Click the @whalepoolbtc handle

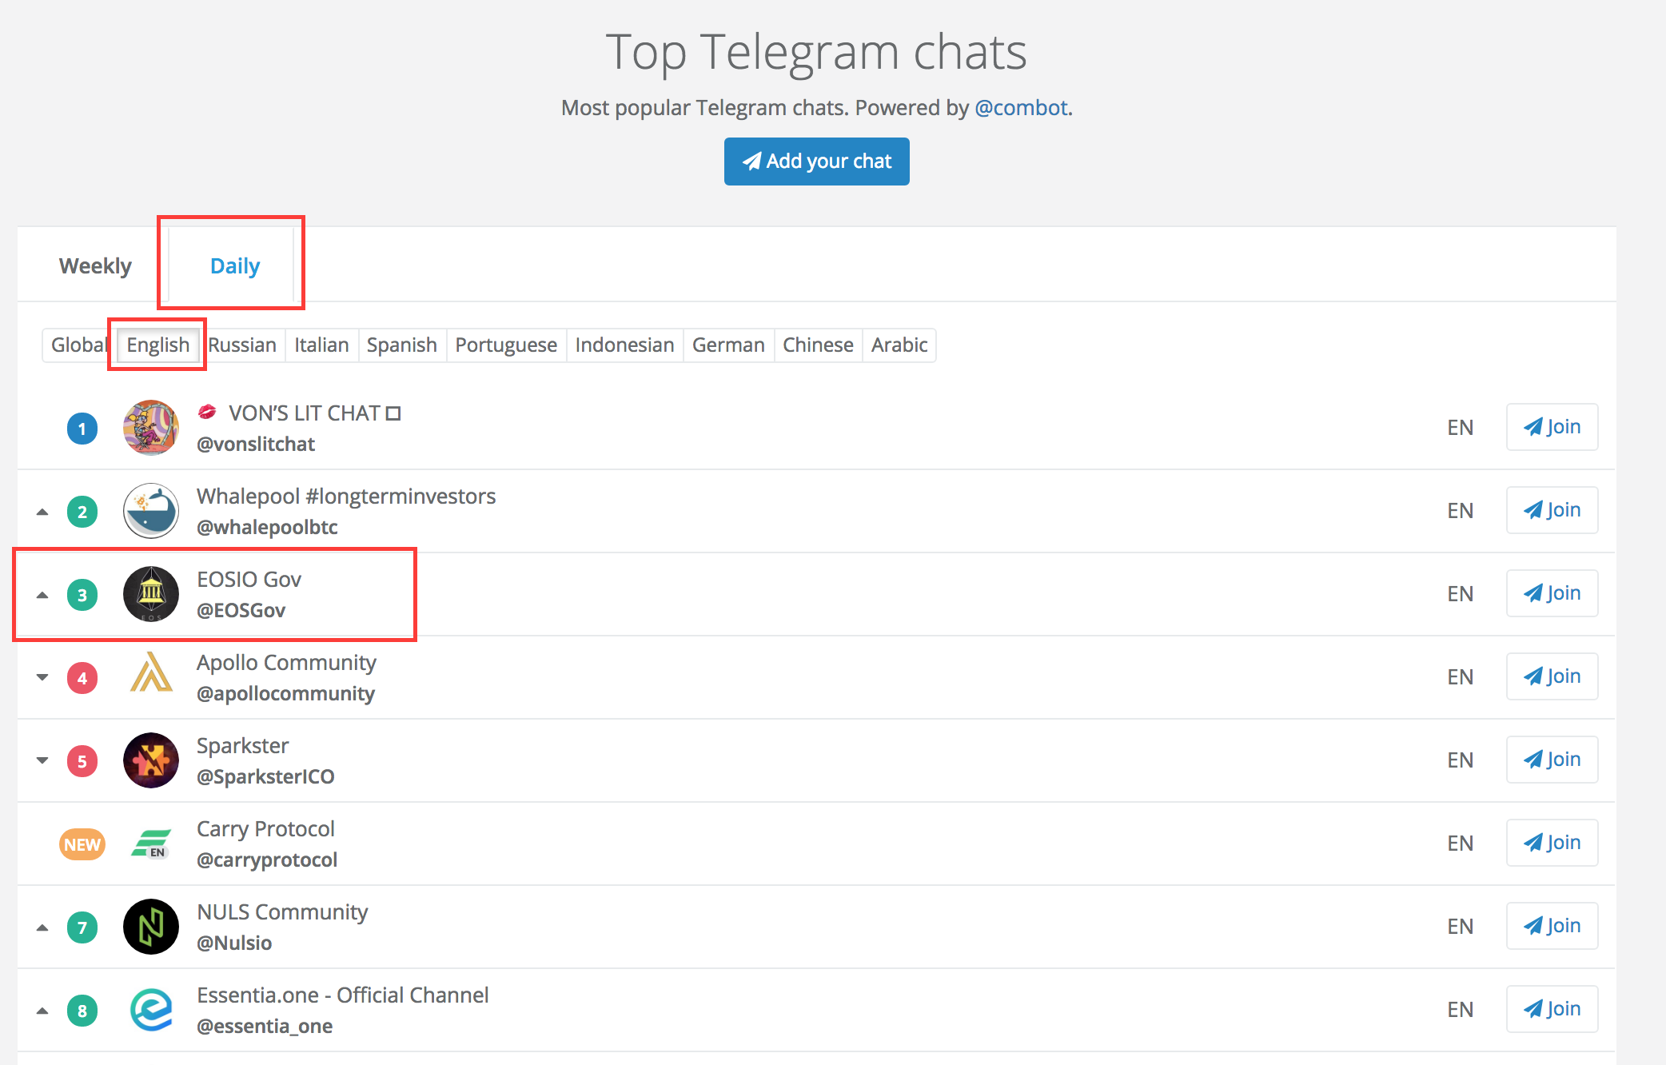[x=268, y=527]
